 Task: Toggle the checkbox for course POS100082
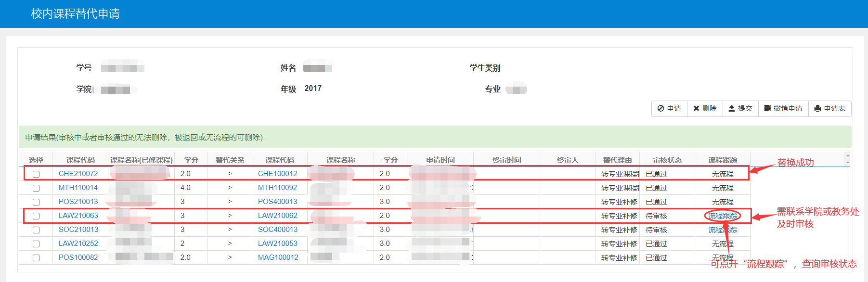(36, 258)
